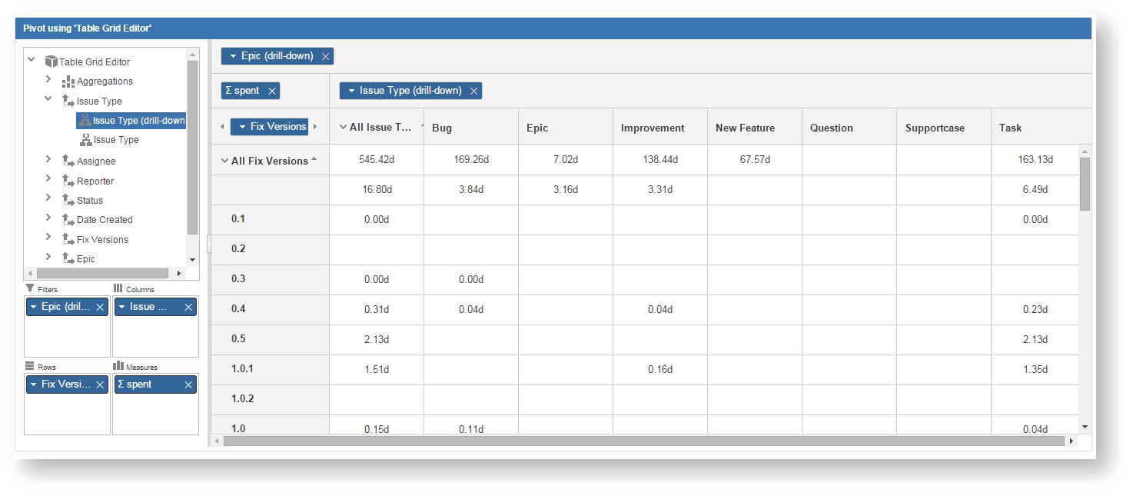Viewport: 1133px width, 496px height.
Task: Click the tree panel scroll down arrow
Action: pyautogui.click(x=192, y=261)
